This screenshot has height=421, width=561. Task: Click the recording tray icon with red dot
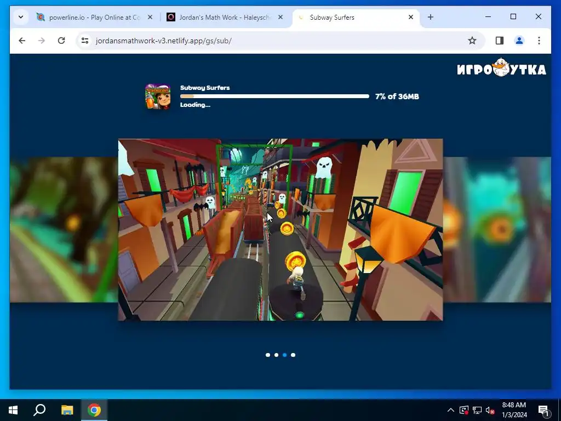click(x=464, y=410)
